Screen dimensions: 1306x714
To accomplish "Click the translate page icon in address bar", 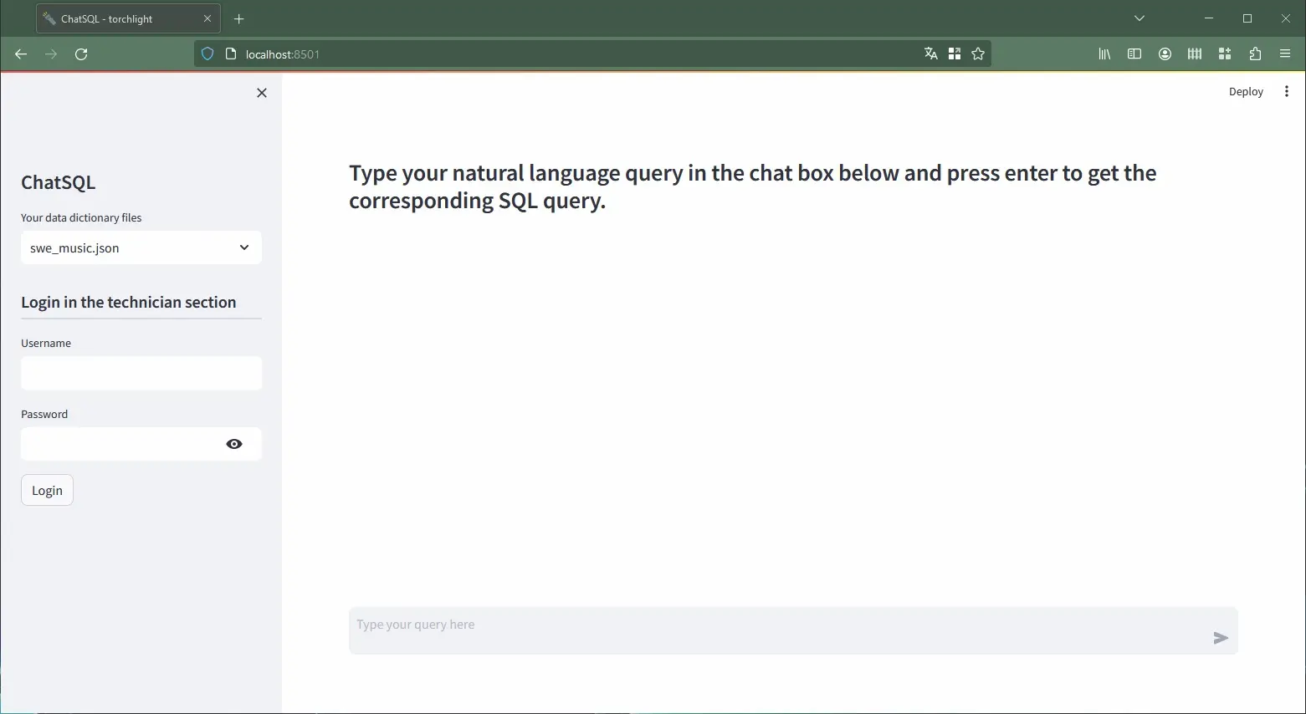I will pyautogui.click(x=930, y=54).
